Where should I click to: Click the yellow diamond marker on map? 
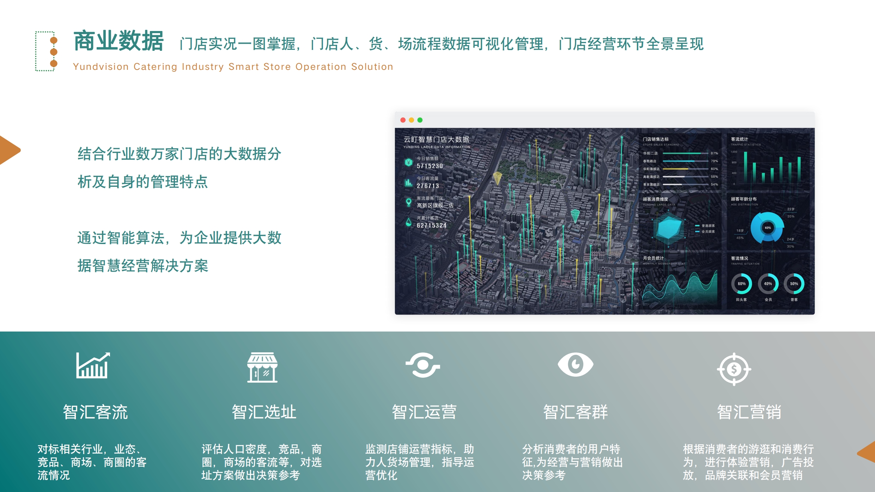pyautogui.click(x=497, y=178)
